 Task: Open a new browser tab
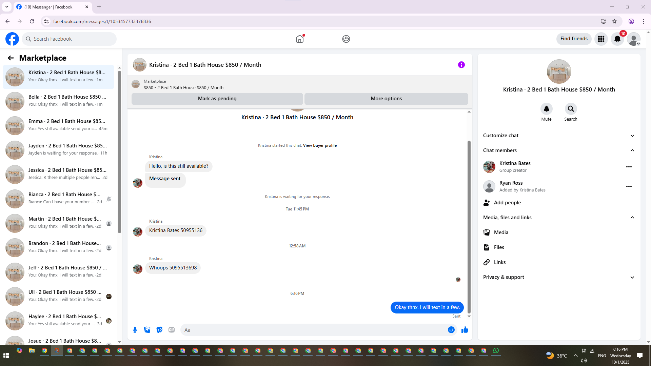[99, 7]
